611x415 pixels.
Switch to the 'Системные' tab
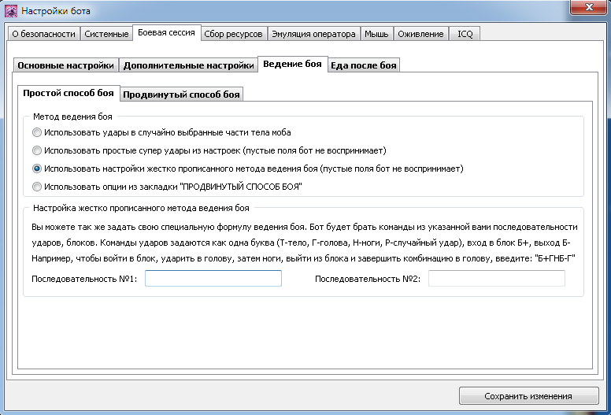click(x=106, y=34)
